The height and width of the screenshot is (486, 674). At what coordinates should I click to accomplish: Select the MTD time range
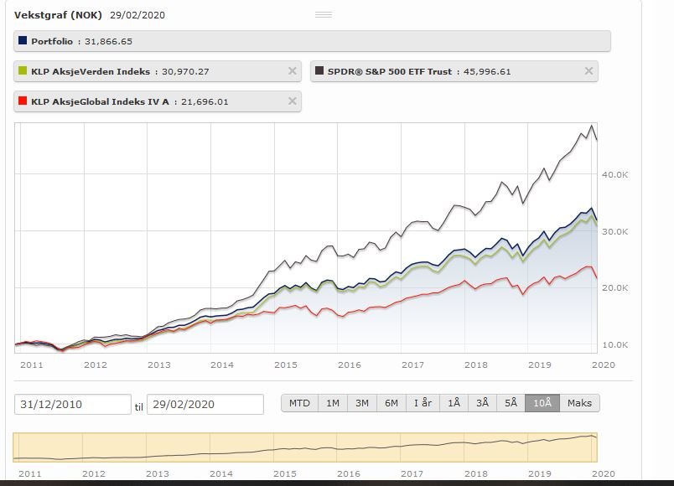point(299,403)
